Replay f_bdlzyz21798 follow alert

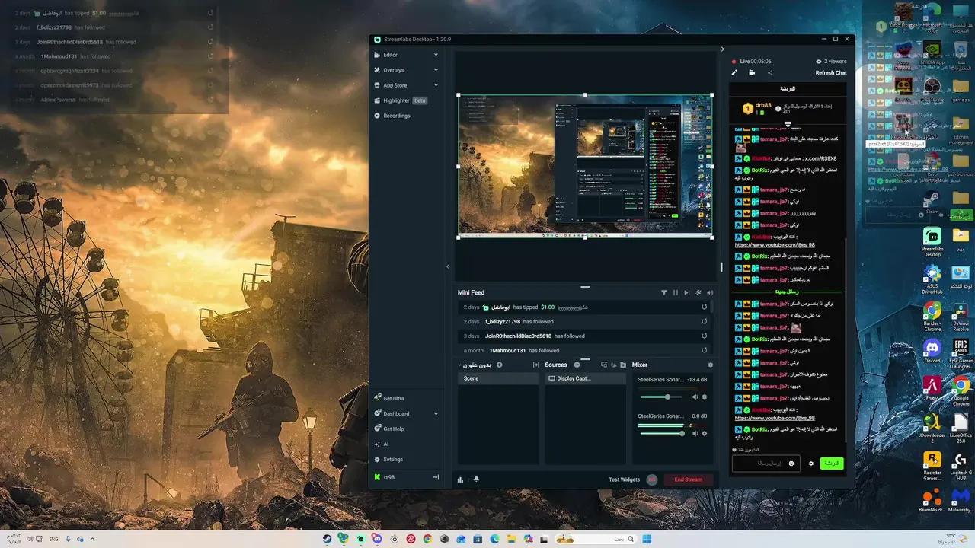704,321
